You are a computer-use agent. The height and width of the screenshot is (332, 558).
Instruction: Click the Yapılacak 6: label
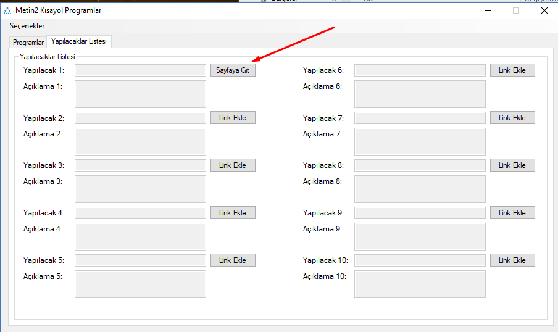[x=323, y=70]
